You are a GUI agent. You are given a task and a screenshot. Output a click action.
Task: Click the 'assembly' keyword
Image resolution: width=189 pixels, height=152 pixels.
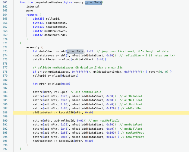(33, 47)
